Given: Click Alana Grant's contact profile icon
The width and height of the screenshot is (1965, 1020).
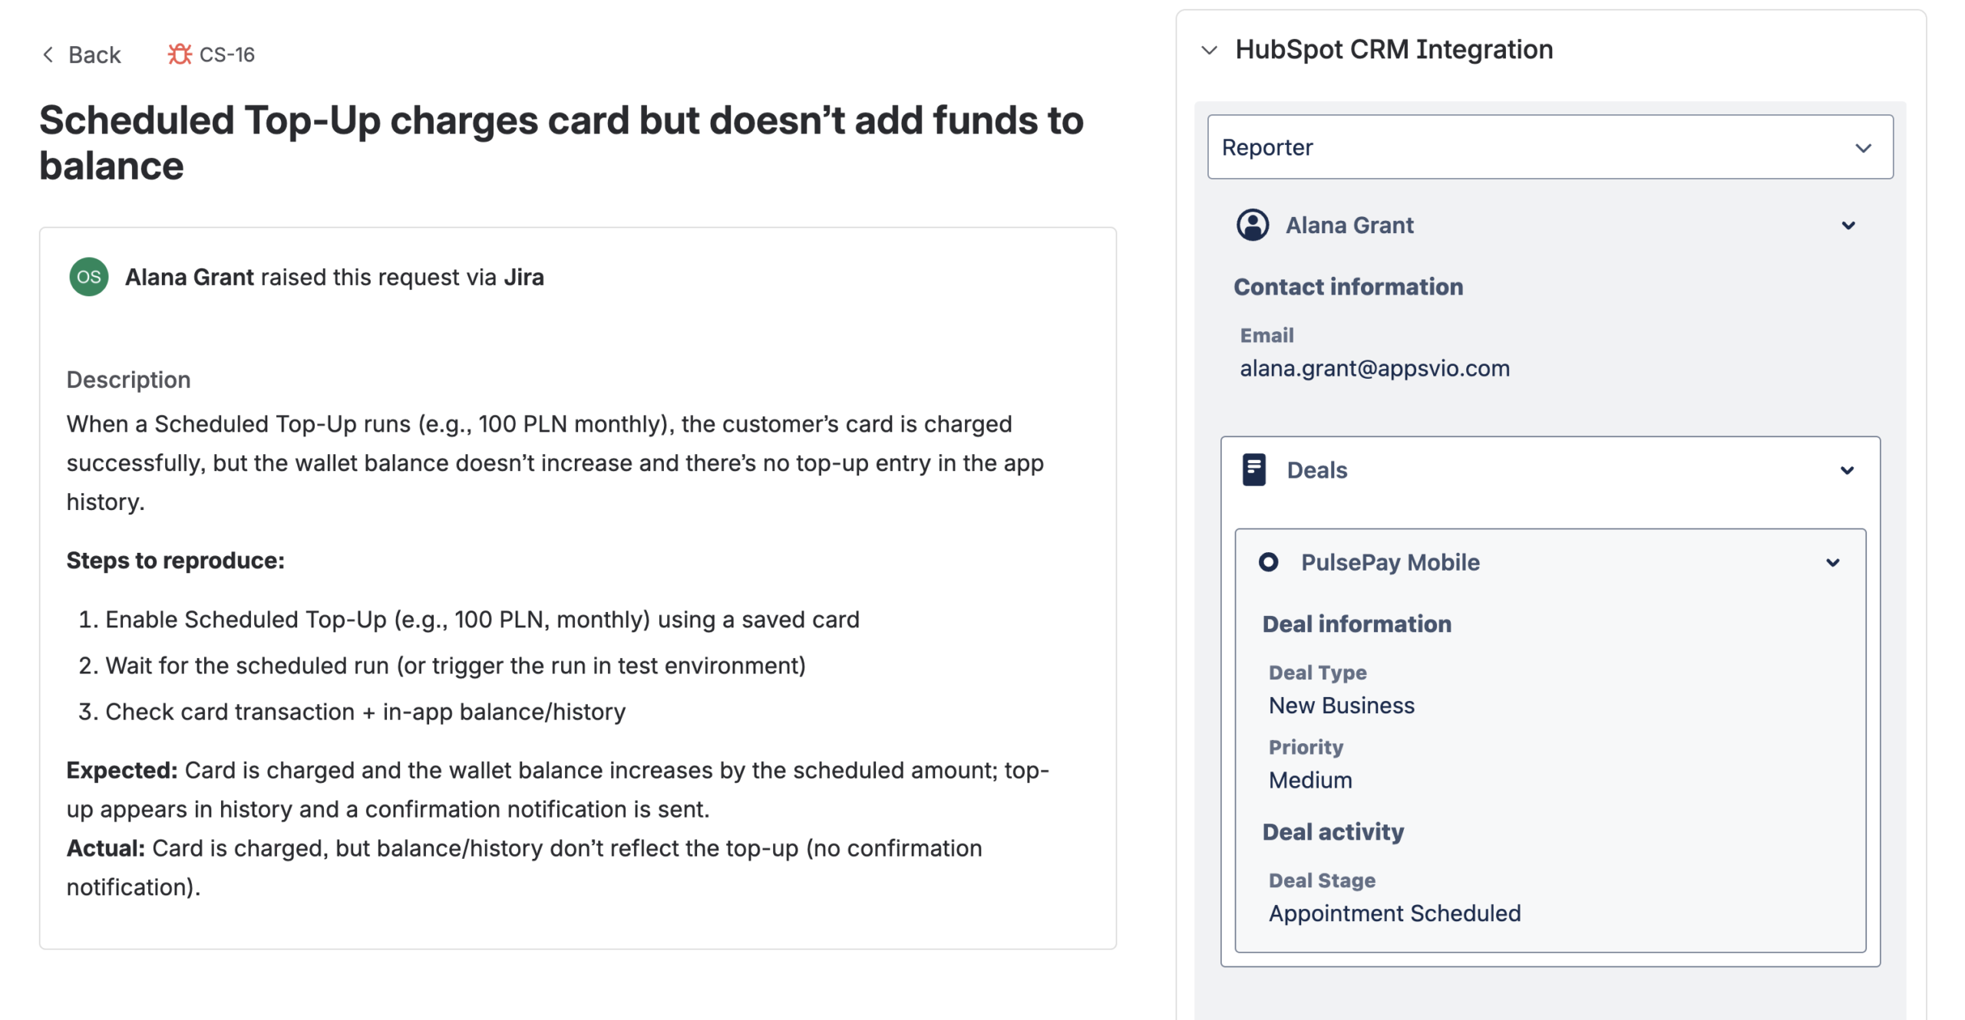Looking at the screenshot, I should (x=1252, y=225).
